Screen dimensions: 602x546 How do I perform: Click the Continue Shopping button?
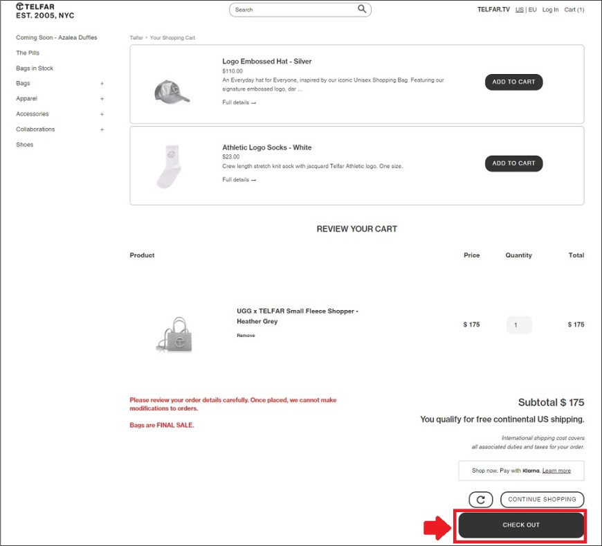(x=542, y=500)
